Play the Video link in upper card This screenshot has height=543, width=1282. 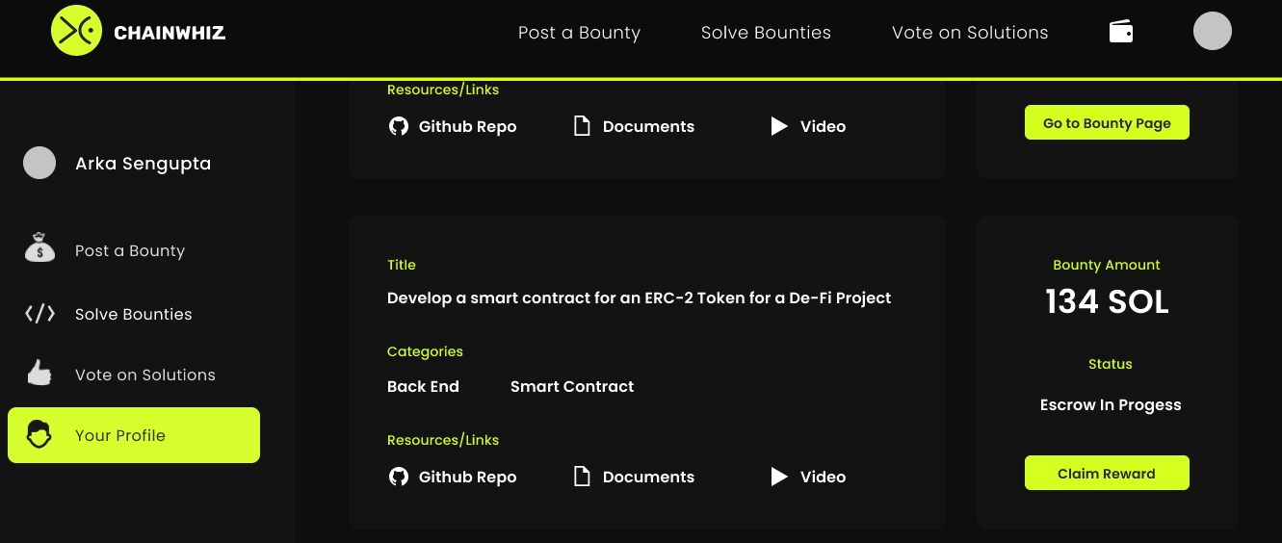point(808,126)
